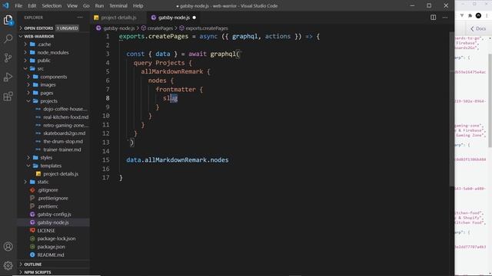Open the Edit menu

click(32, 5)
